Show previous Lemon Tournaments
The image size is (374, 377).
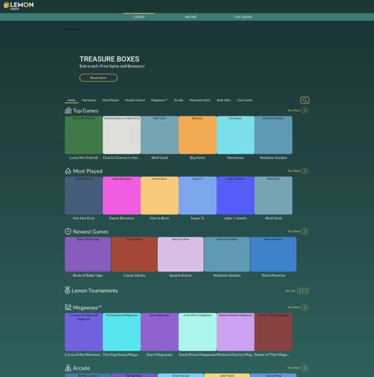pos(299,291)
